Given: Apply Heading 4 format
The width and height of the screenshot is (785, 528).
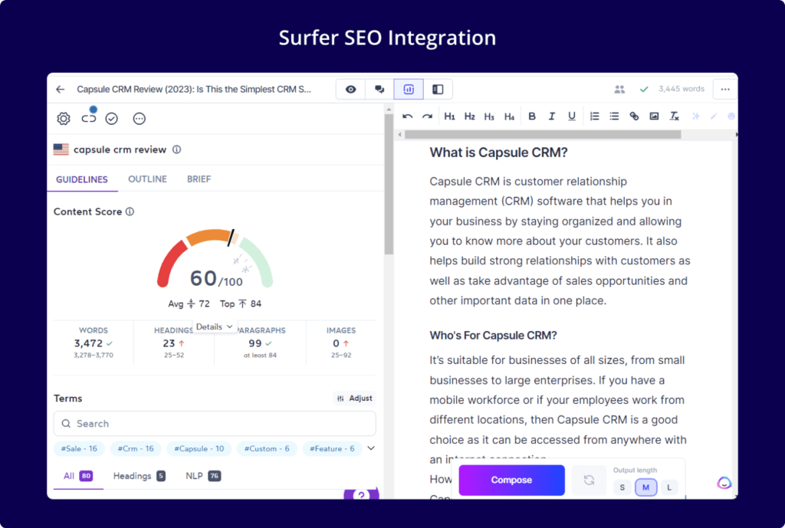Looking at the screenshot, I should point(509,116).
